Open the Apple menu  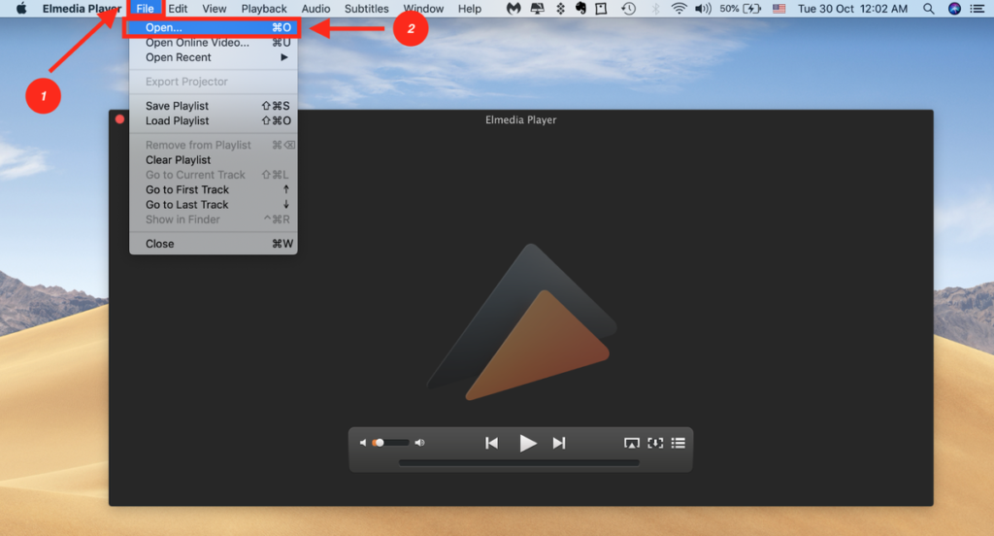click(x=21, y=8)
